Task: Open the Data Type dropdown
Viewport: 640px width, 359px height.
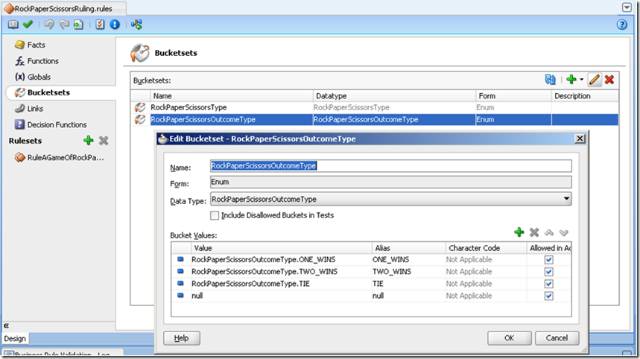Action: click(566, 200)
